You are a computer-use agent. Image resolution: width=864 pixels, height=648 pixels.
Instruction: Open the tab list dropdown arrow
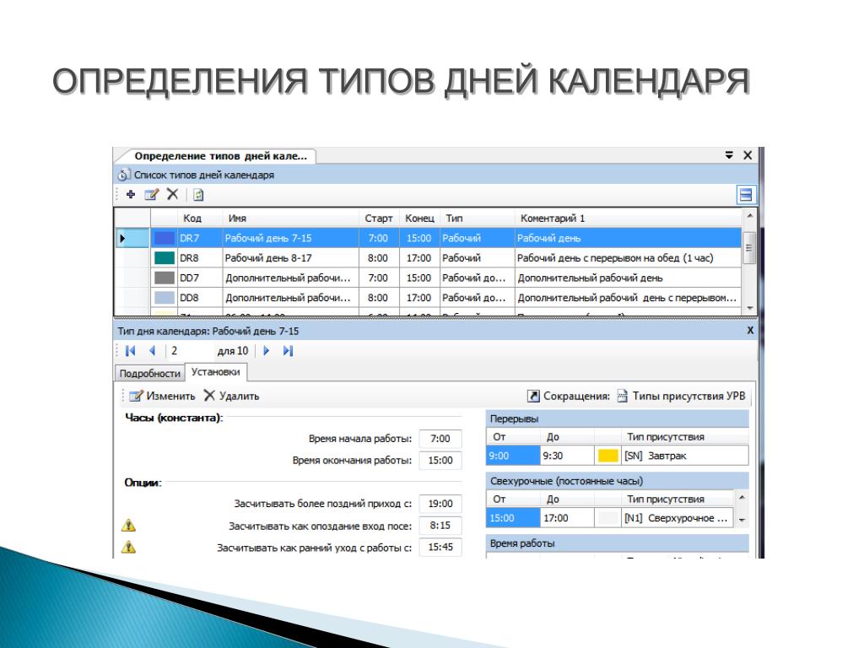729,155
